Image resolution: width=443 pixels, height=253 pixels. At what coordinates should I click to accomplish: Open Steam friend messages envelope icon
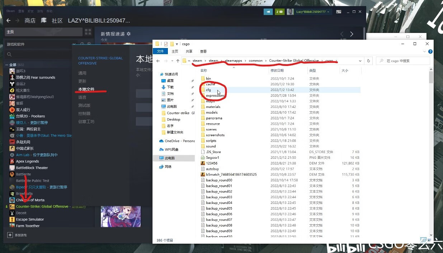click(279, 12)
